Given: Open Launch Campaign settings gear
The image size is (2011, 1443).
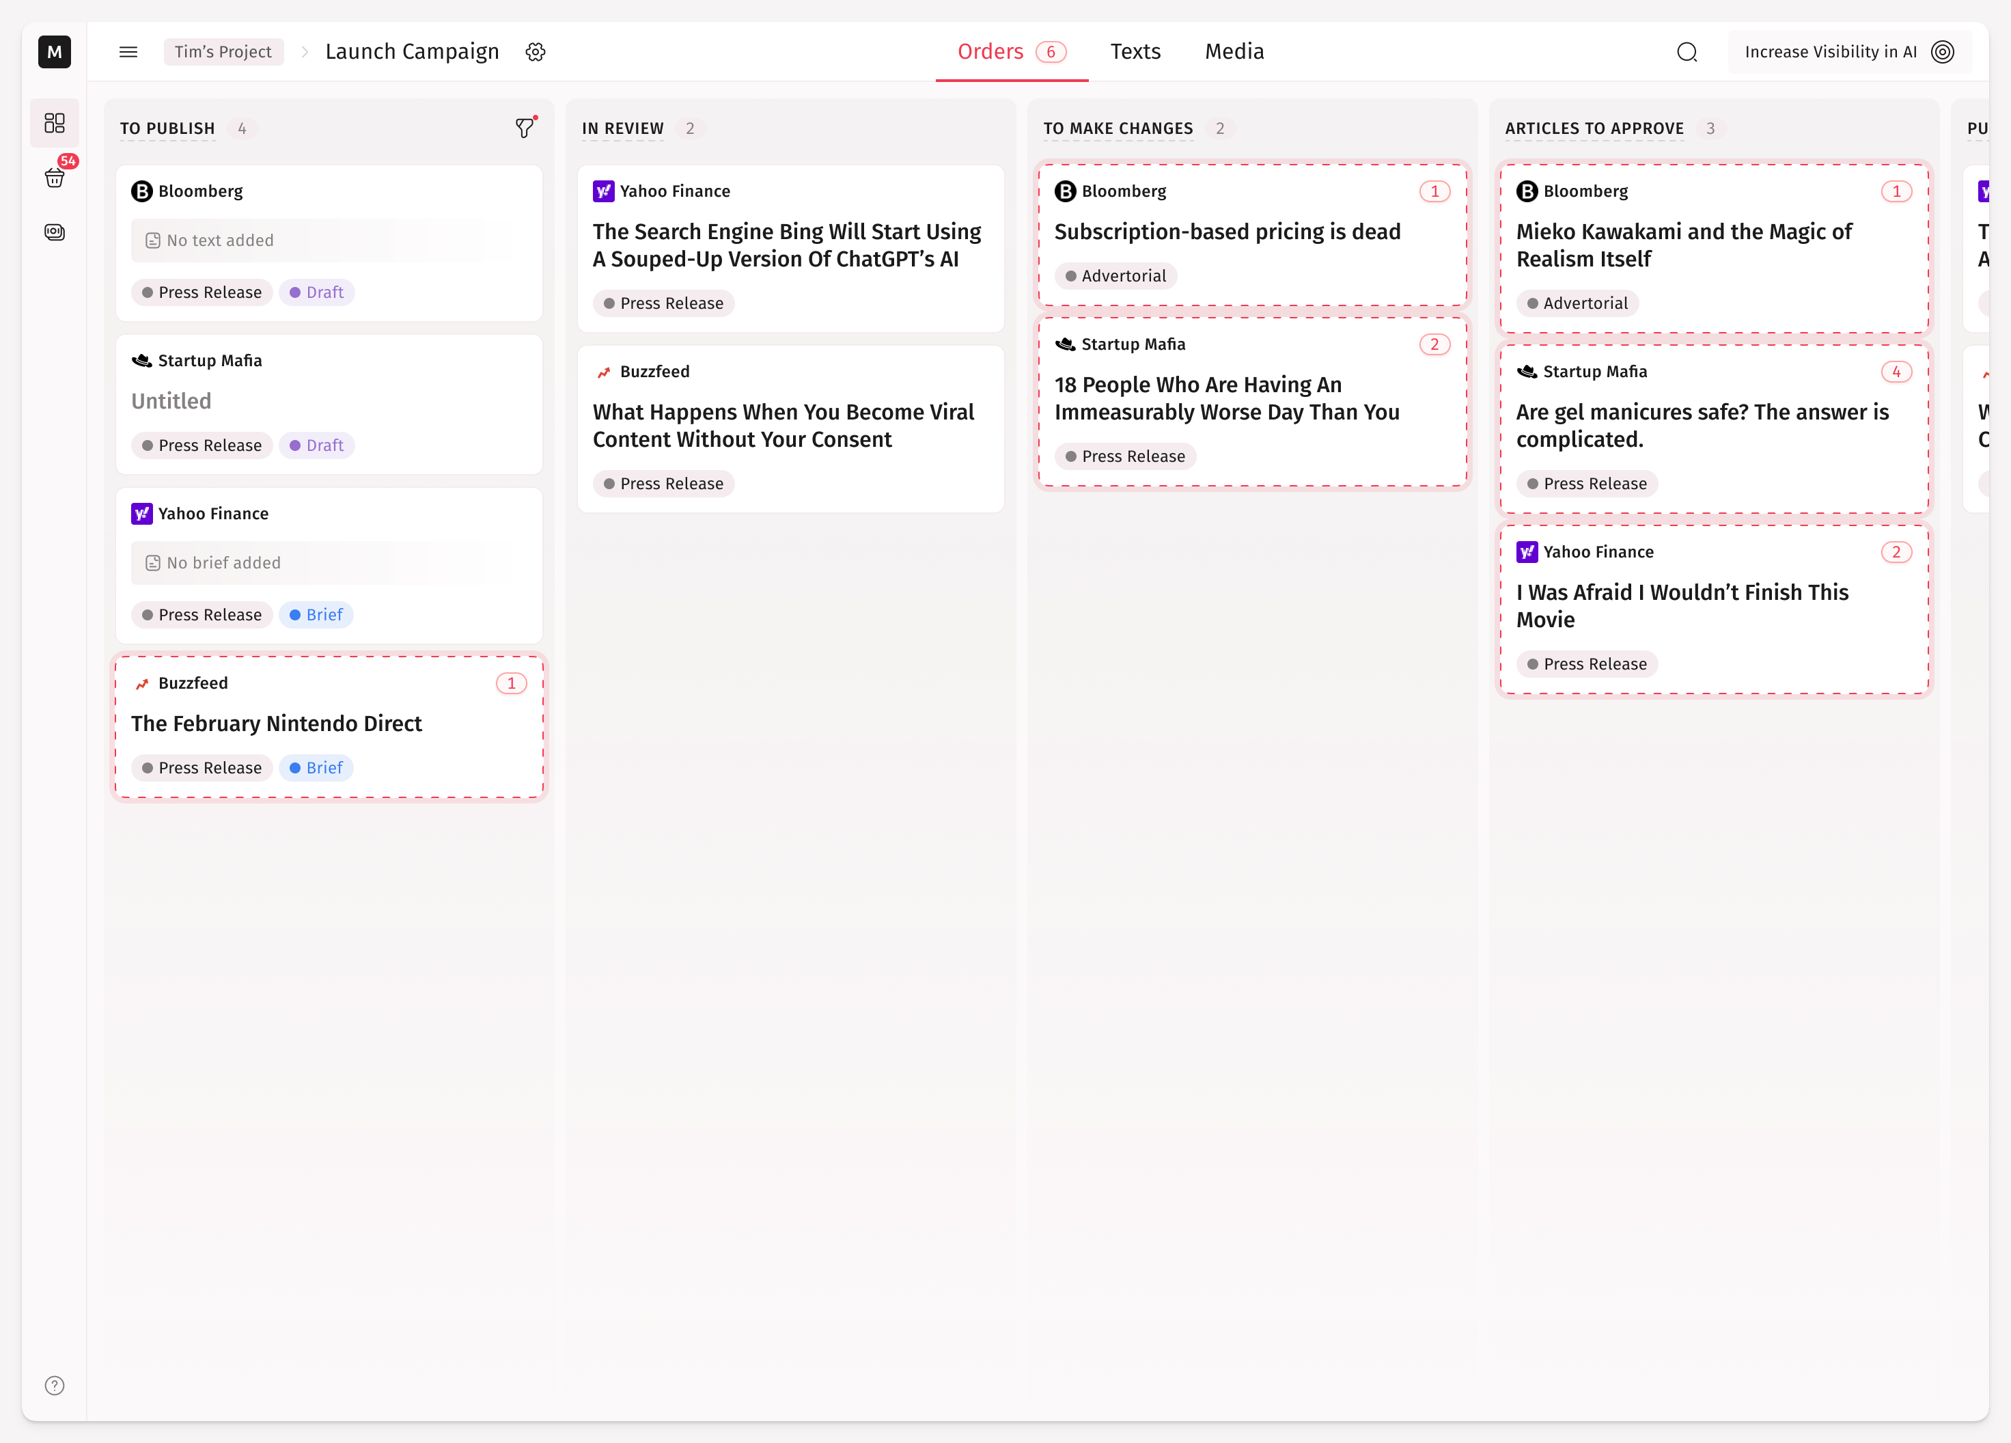Looking at the screenshot, I should click(535, 51).
